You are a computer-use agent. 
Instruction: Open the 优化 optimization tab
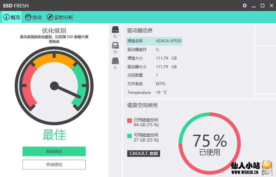click(33, 17)
